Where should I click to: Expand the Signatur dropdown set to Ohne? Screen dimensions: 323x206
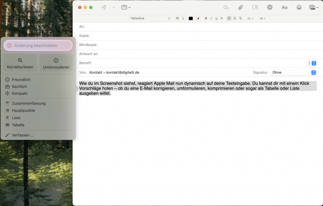point(293,72)
